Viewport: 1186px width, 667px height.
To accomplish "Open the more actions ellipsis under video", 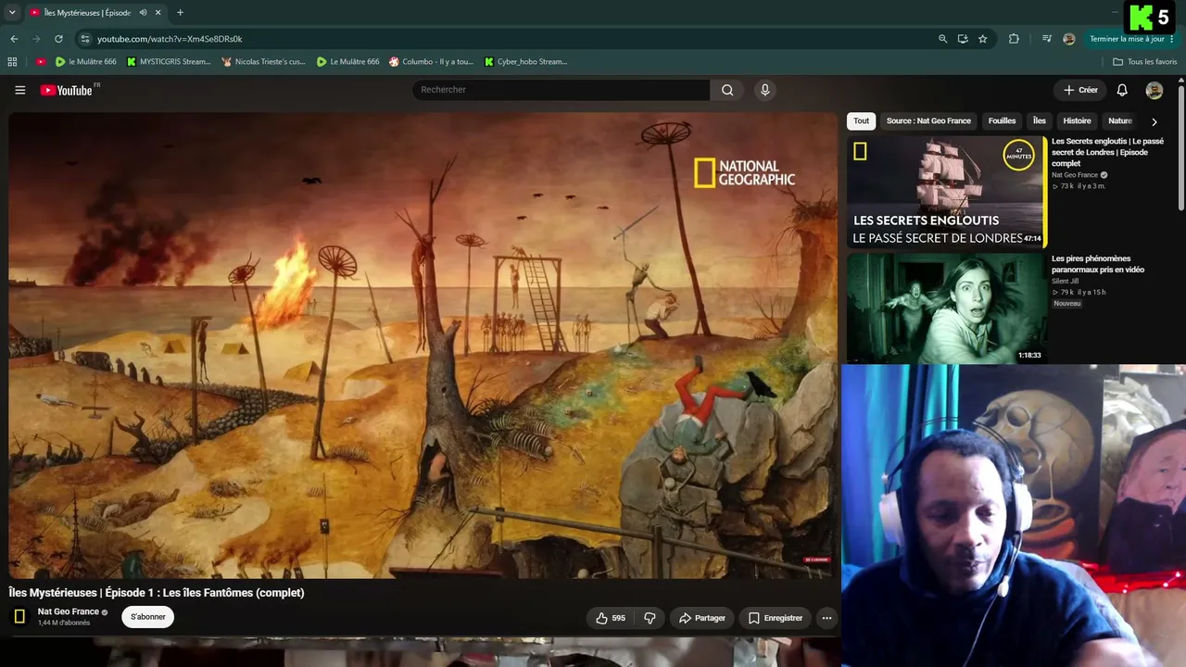I will [x=826, y=618].
